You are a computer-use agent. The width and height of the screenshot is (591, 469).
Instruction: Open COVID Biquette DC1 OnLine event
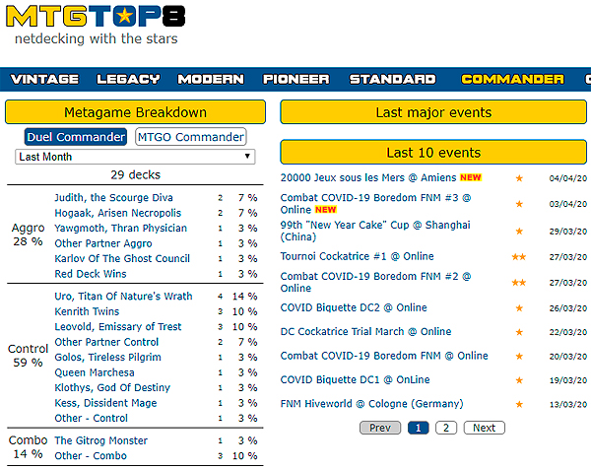click(x=355, y=379)
